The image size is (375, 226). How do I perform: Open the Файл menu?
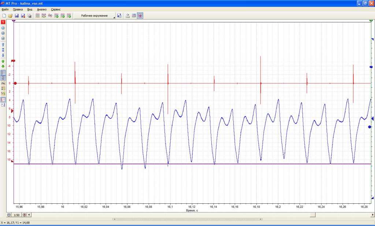[5, 9]
